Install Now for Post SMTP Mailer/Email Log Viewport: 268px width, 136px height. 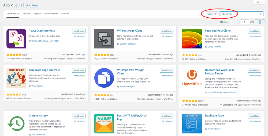coord(167,116)
